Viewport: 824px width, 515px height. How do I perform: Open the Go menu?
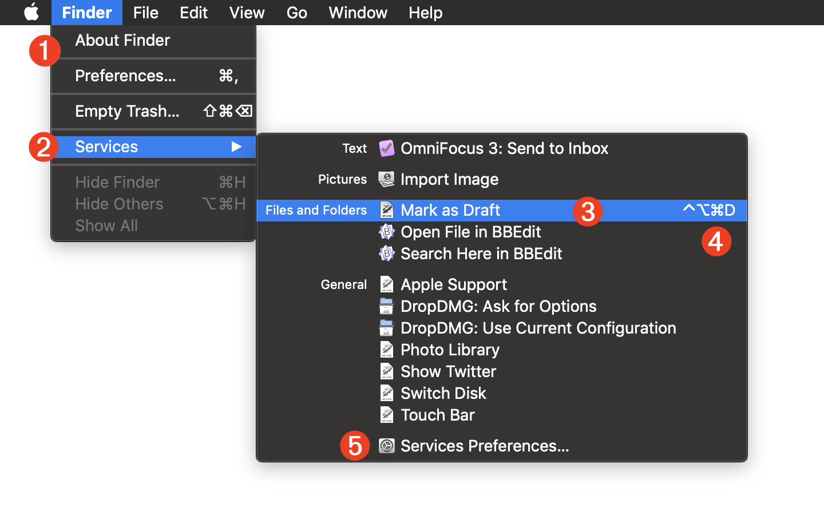click(297, 13)
